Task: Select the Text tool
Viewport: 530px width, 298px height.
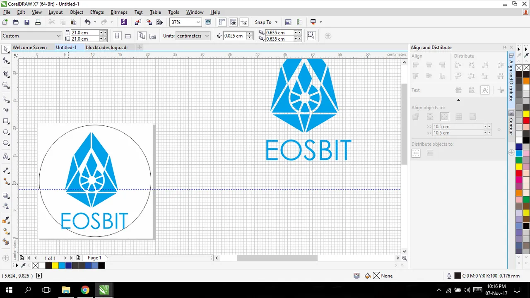Action: [6, 157]
